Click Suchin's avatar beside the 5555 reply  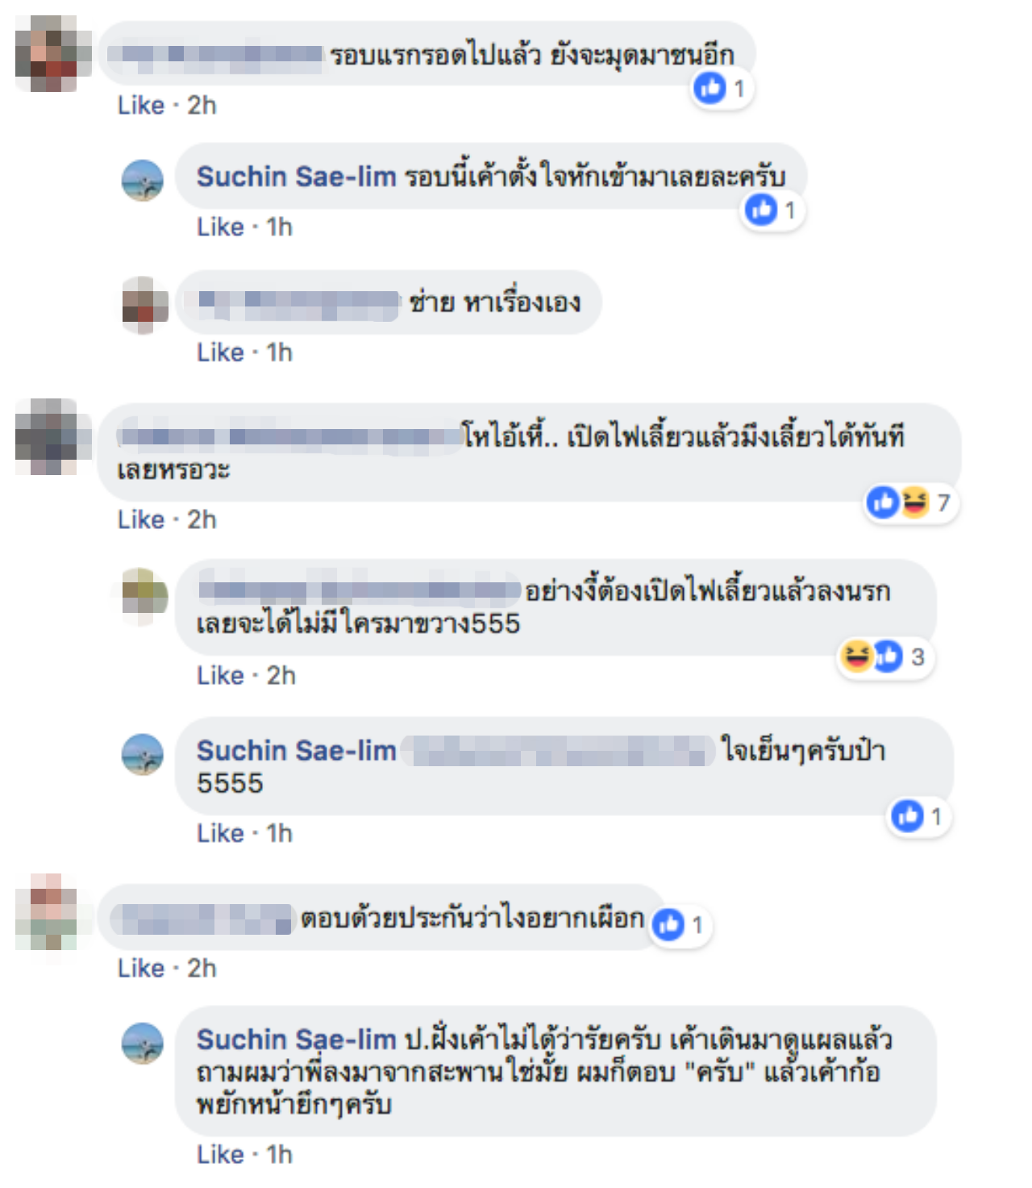coord(143,753)
